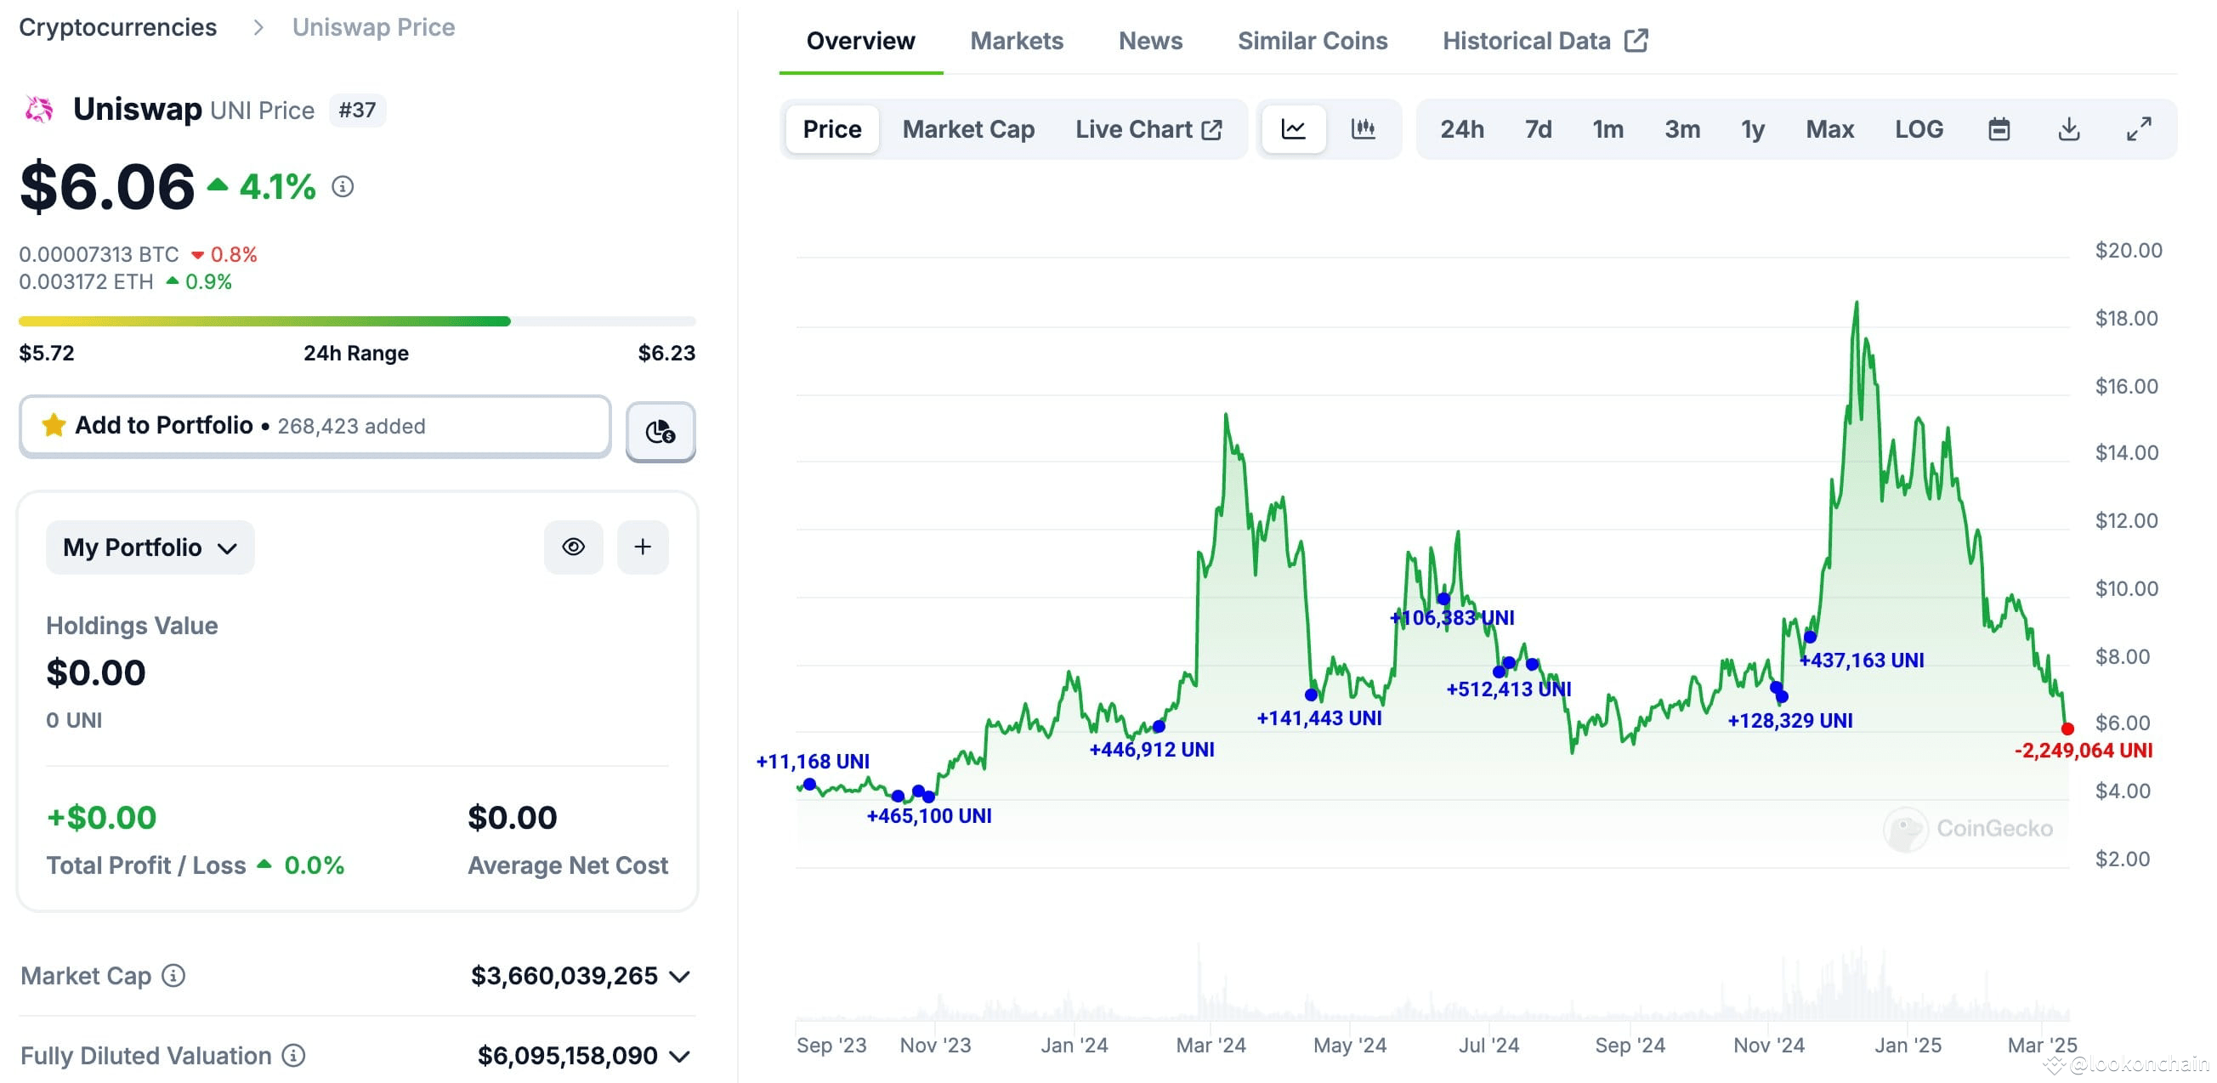The height and width of the screenshot is (1083, 2217).
Task: Switch to line chart view icon
Action: [x=1293, y=129]
